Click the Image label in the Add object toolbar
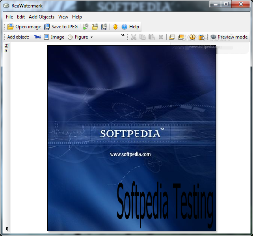The height and width of the screenshot is (236, 253). pyautogui.click(x=58, y=37)
